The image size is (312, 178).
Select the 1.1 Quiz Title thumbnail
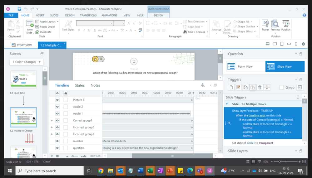[x=23, y=80]
